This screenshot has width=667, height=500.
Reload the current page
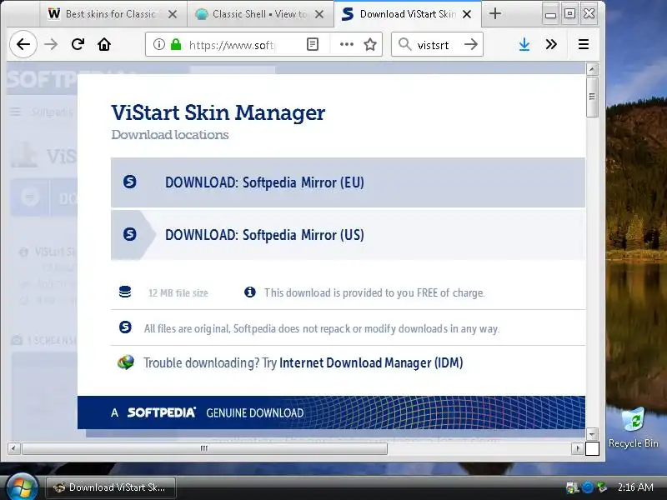pyautogui.click(x=78, y=44)
